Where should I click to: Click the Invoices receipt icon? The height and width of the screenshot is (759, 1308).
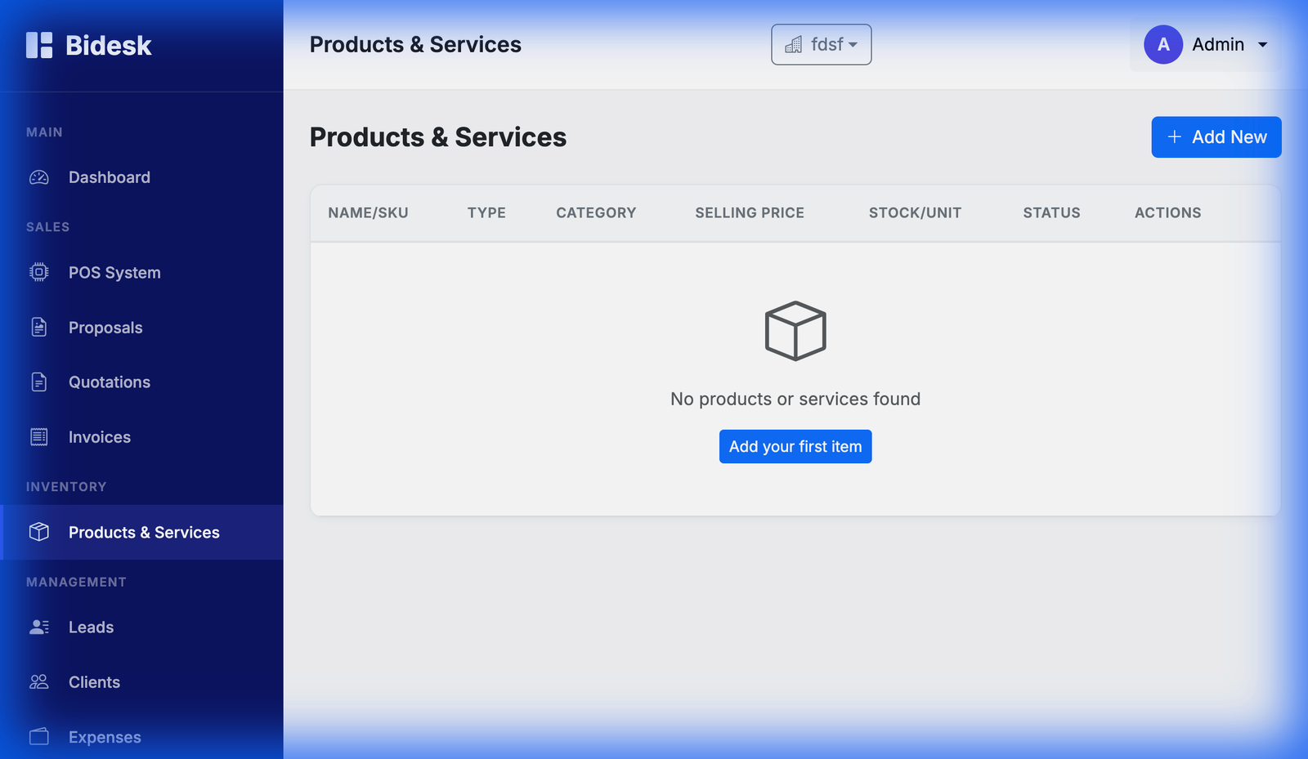pyautogui.click(x=38, y=436)
